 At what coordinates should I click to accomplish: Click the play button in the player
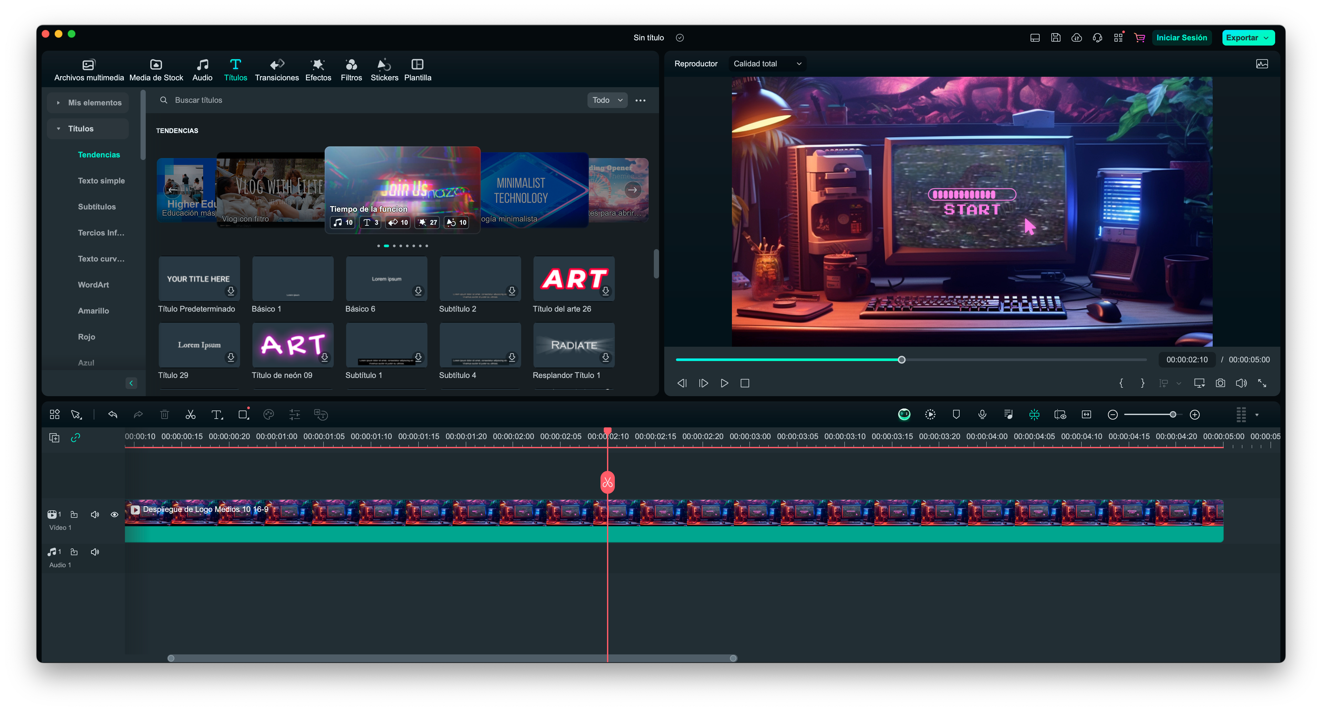click(x=724, y=383)
